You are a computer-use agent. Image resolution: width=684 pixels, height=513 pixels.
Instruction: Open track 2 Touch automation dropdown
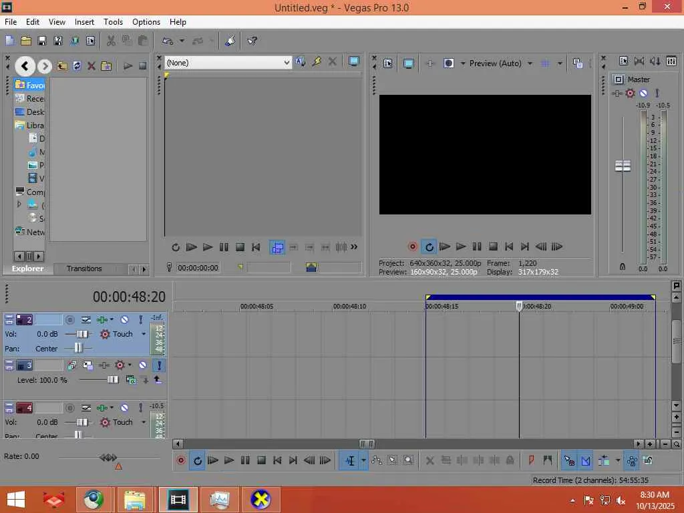coord(144,334)
